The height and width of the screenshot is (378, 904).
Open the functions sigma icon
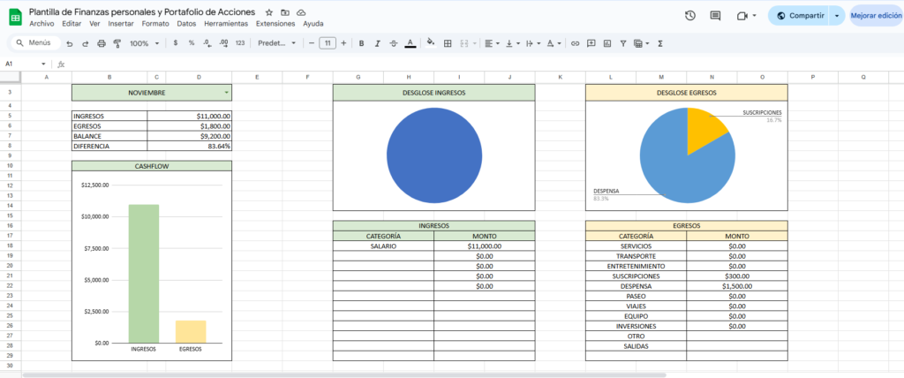point(660,42)
